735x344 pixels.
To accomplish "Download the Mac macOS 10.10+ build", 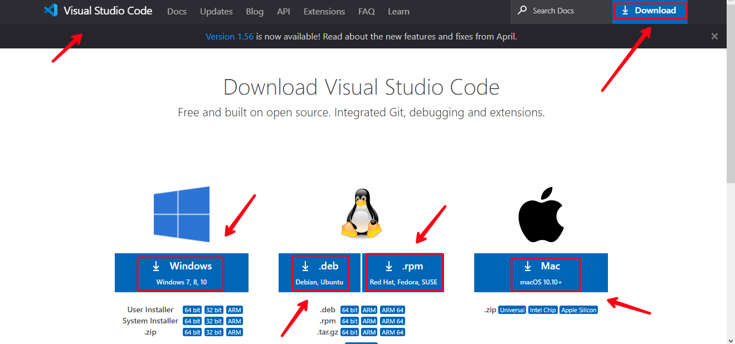I will click(x=541, y=273).
